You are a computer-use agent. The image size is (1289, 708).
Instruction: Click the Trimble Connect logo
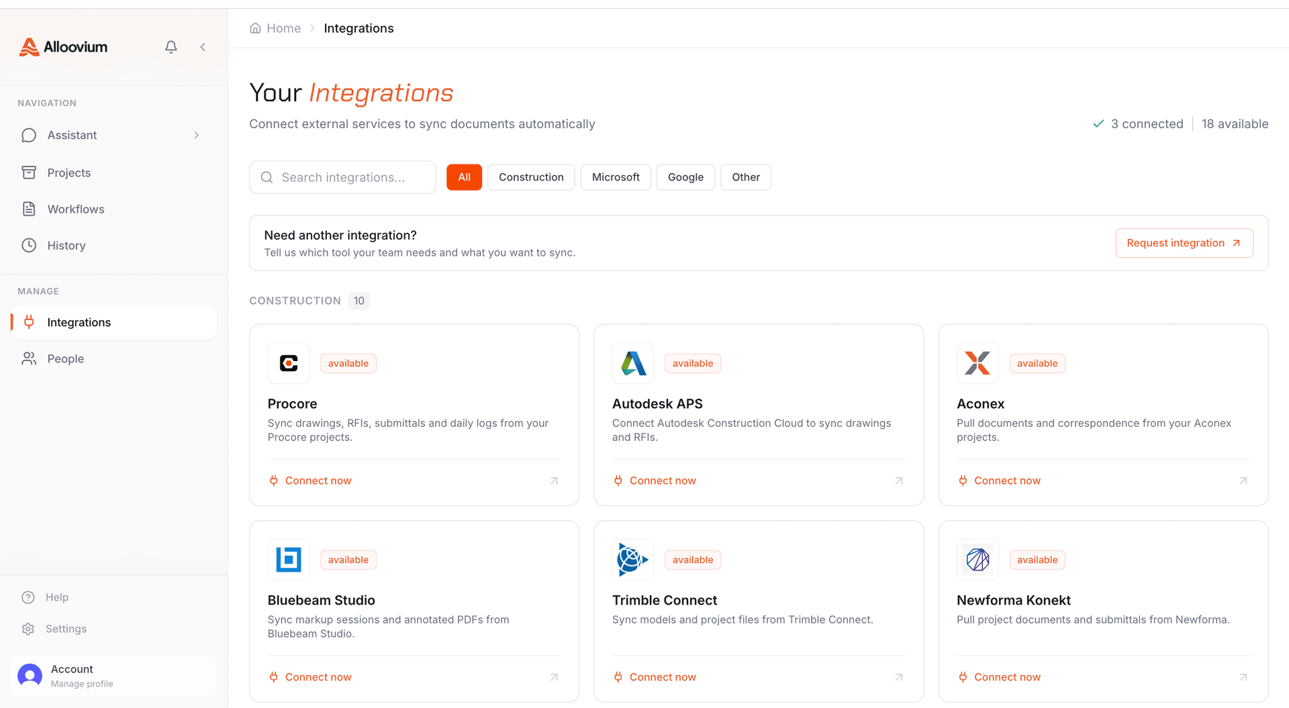(633, 560)
